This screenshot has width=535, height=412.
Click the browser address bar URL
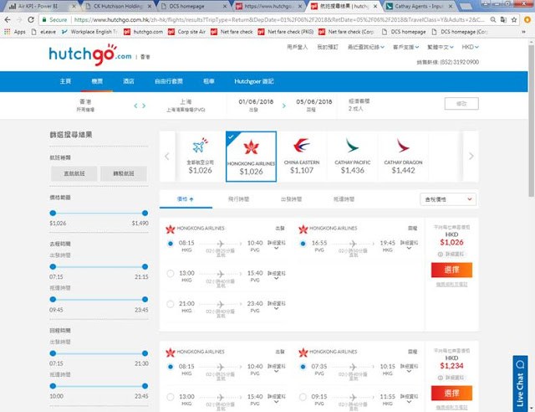coord(279,20)
